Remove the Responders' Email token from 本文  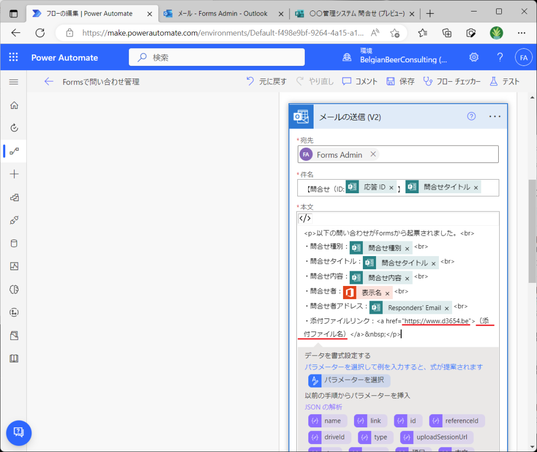(447, 308)
